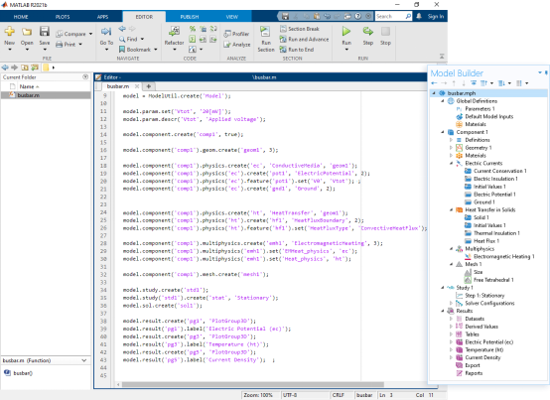Add a new editor tab with plus button

point(149,86)
